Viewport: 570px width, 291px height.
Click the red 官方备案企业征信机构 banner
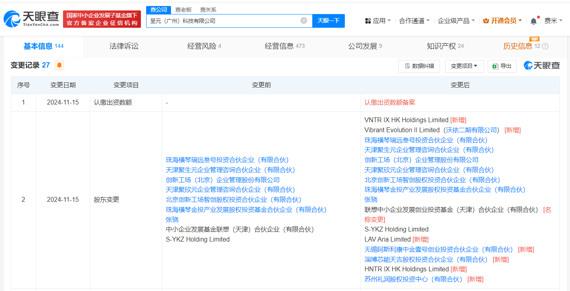[102, 19]
